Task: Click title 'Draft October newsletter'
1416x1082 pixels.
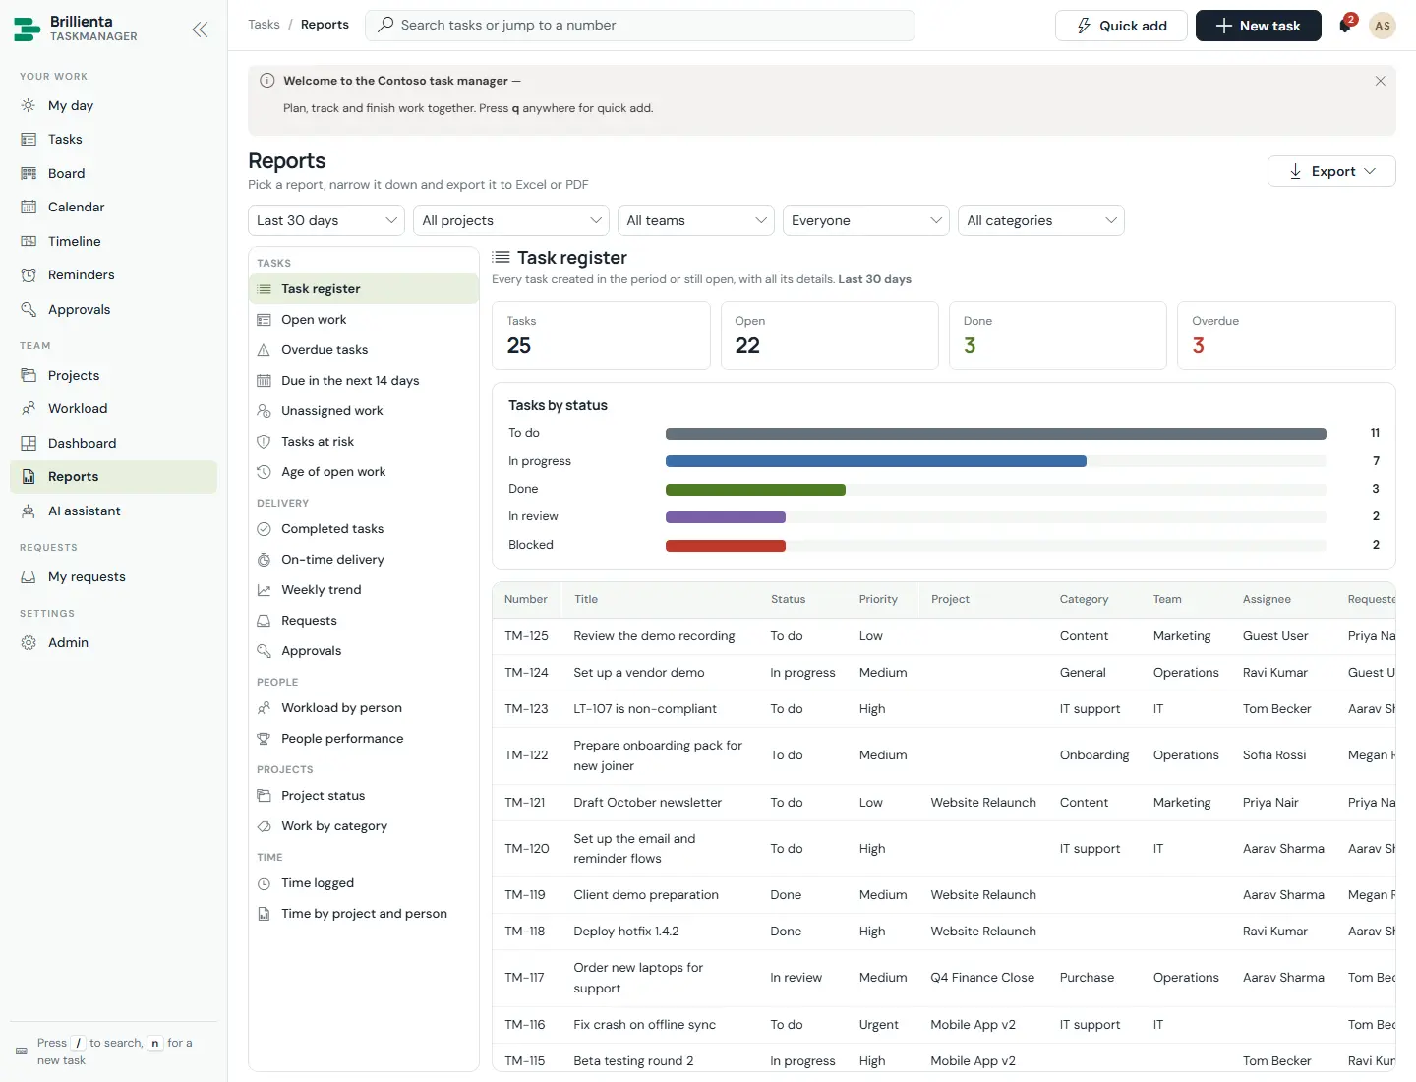Action: pos(647,803)
